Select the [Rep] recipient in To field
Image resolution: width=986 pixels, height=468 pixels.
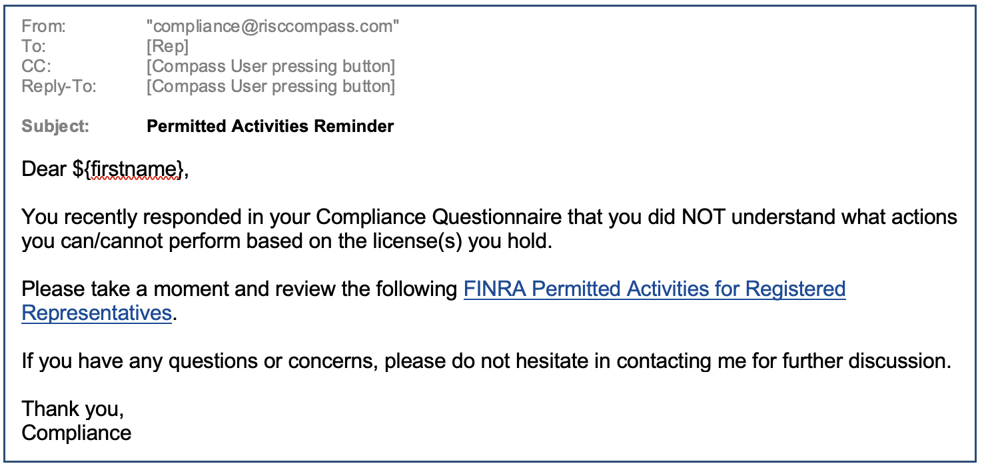pyautogui.click(x=167, y=47)
